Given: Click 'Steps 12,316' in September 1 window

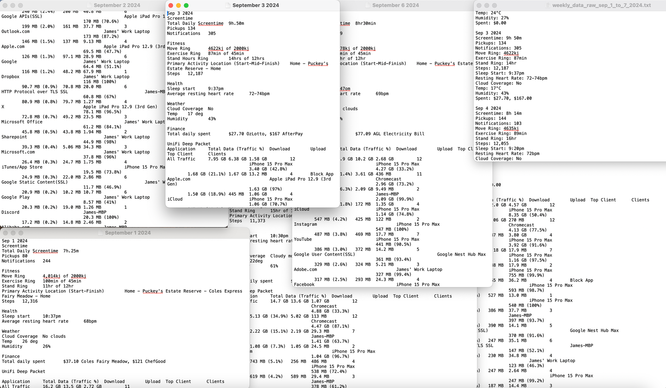Looking at the screenshot, I should pyautogui.click(x=20, y=301).
